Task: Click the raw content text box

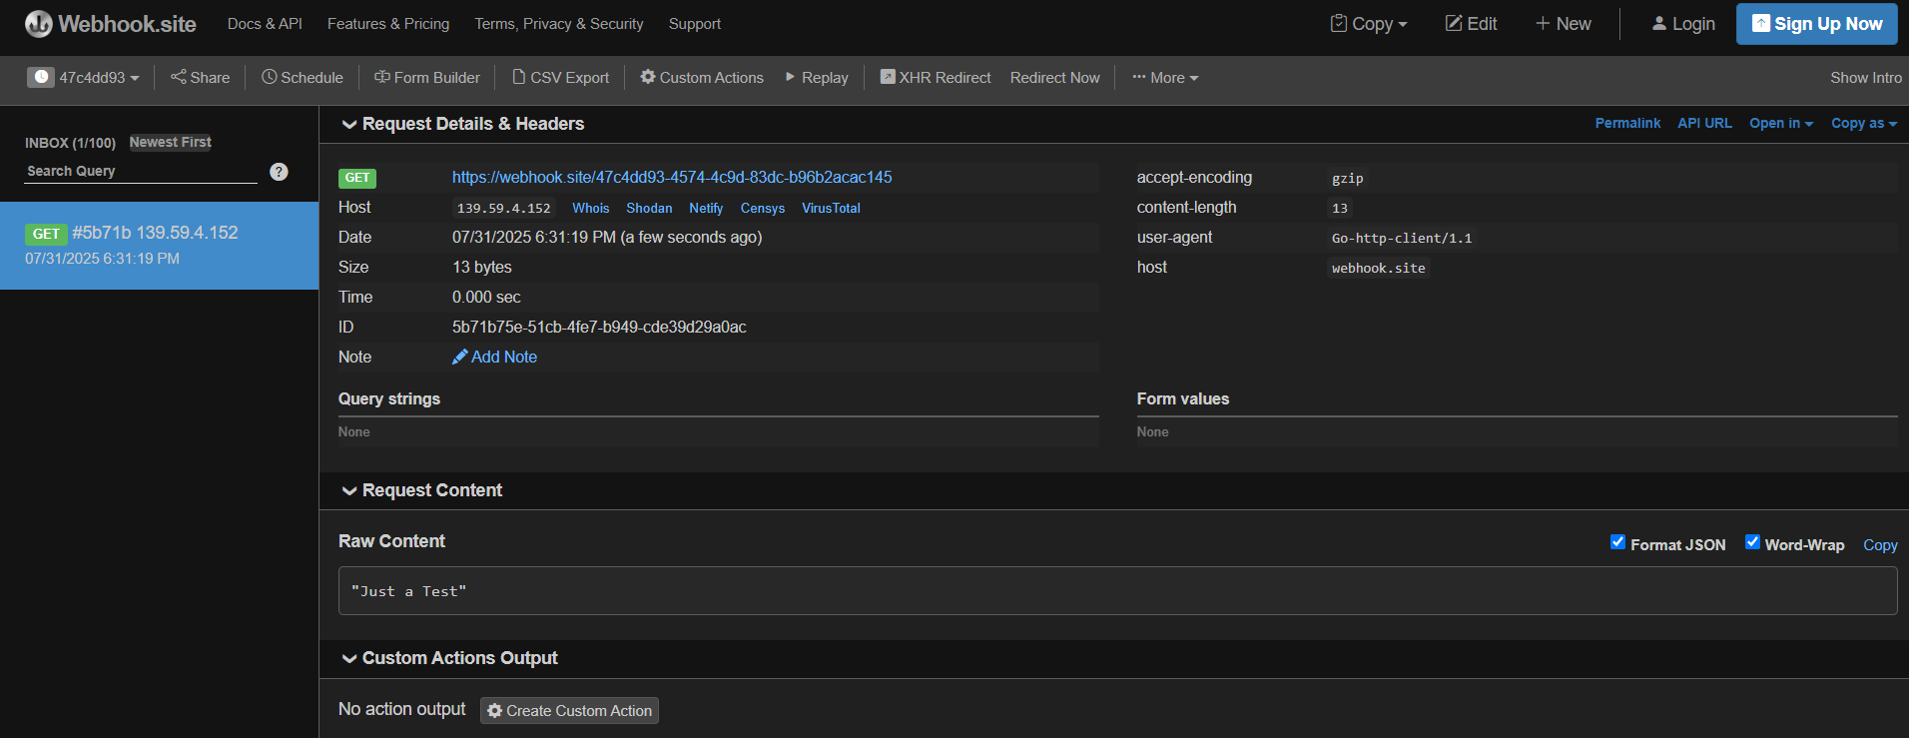Action: [x=1118, y=591]
